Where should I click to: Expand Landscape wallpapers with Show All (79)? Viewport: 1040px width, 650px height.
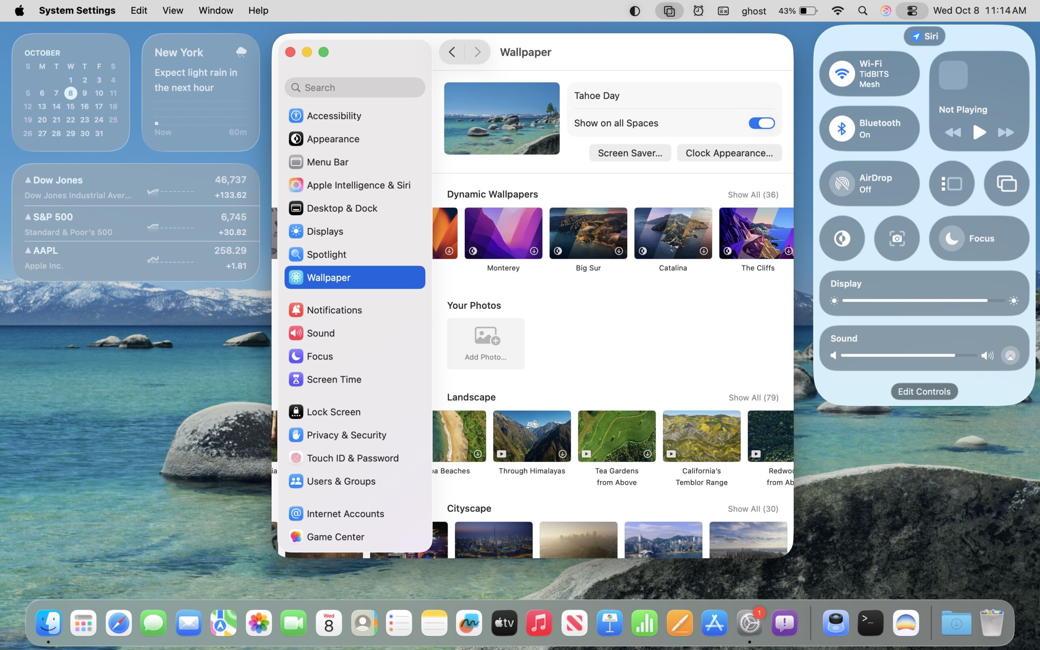(753, 398)
